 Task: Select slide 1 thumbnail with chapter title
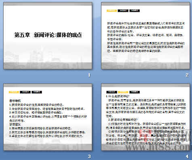48,36
